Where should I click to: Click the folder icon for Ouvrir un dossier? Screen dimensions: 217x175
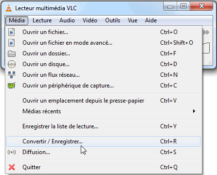[12, 53]
